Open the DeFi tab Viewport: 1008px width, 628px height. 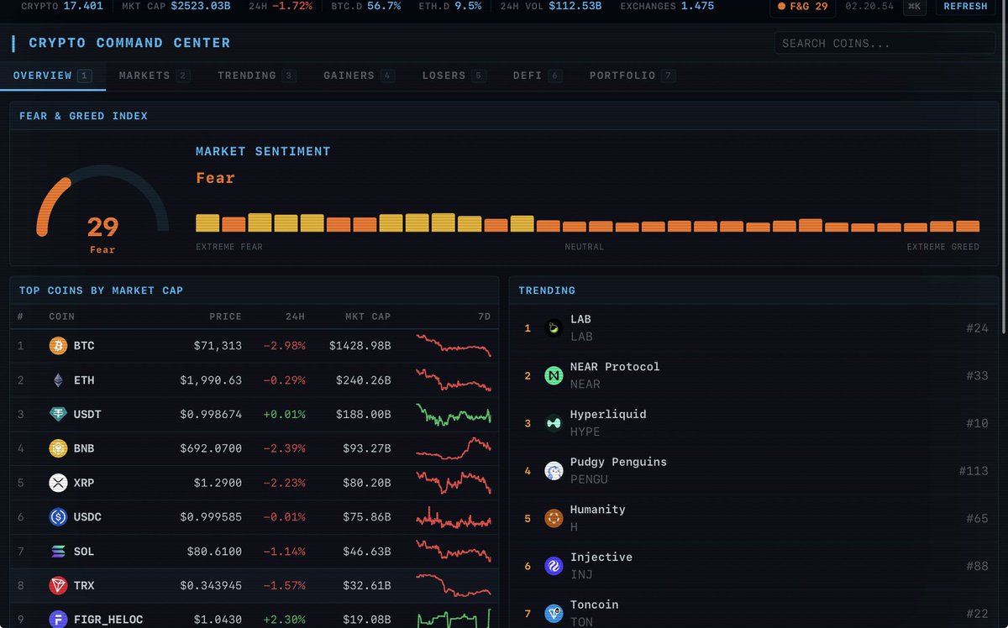[x=538, y=76]
